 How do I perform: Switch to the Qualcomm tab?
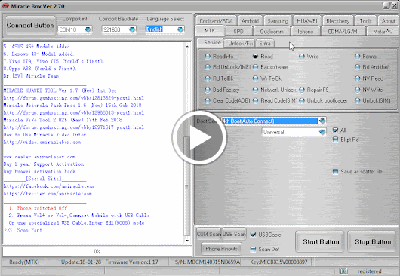pyautogui.click(x=272, y=32)
